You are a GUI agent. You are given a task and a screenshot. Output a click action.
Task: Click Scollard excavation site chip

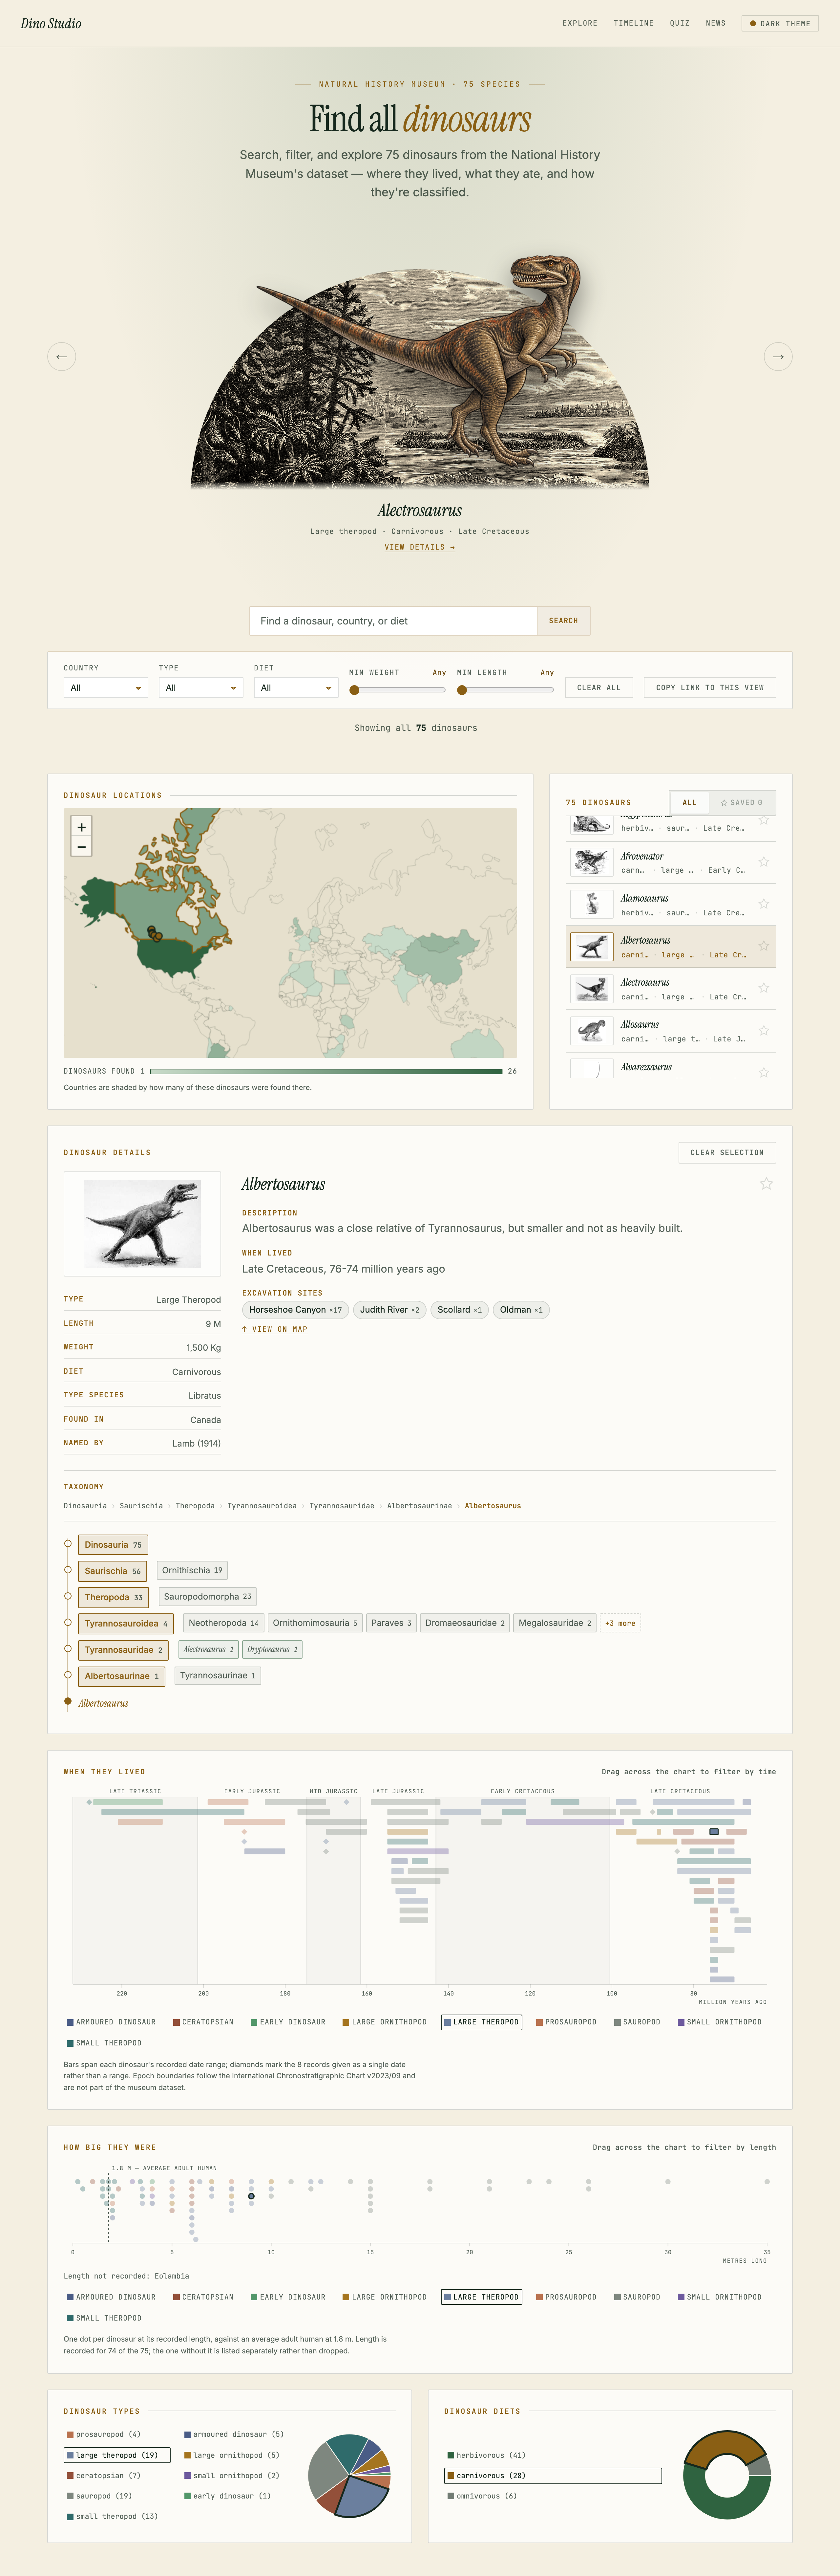(460, 1310)
